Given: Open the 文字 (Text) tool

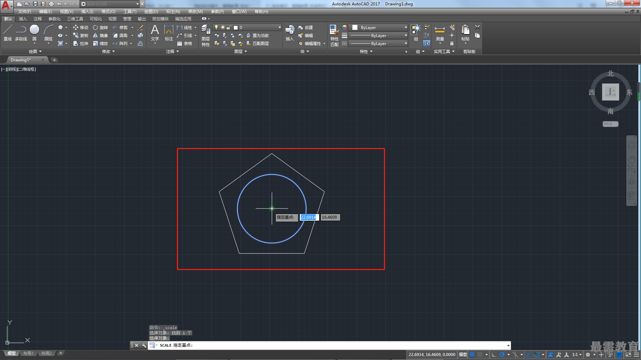Looking at the screenshot, I should (x=155, y=33).
